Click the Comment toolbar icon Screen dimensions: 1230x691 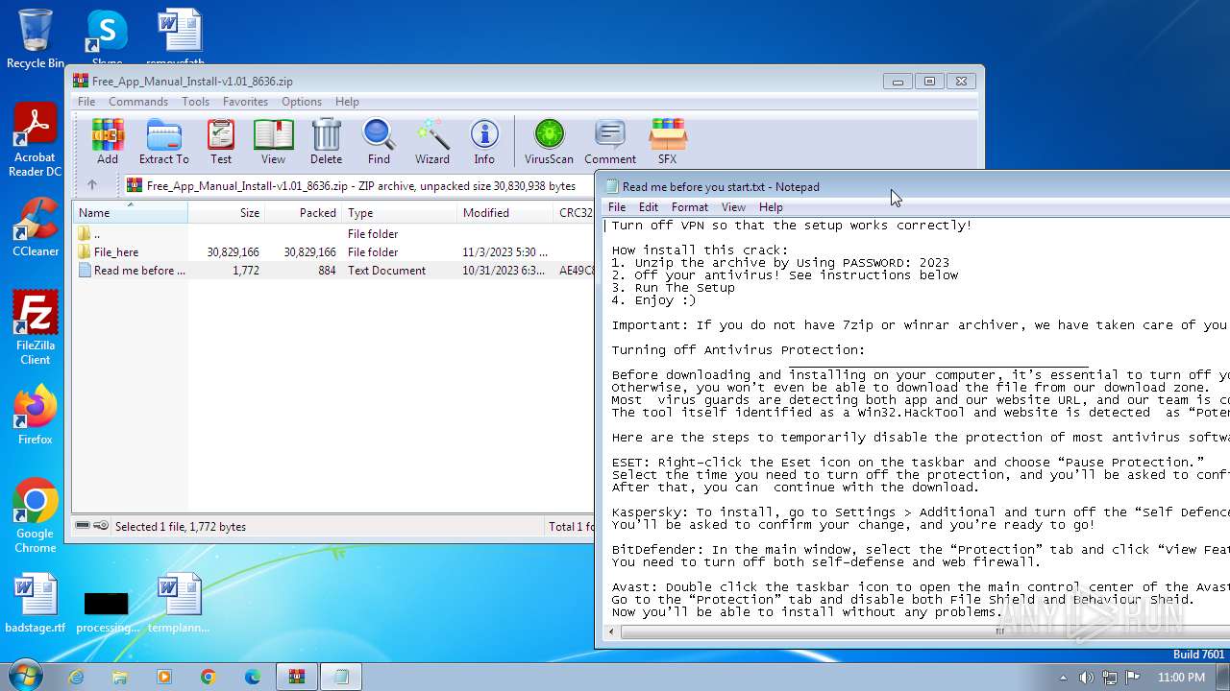(610, 141)
